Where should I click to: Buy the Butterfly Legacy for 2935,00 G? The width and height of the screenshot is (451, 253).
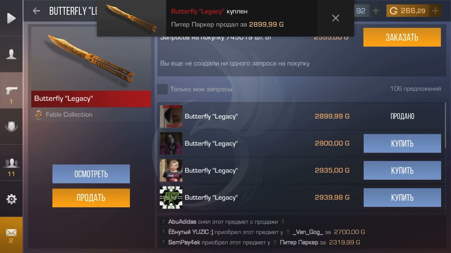pyautogui.click(x=402, y=170)
